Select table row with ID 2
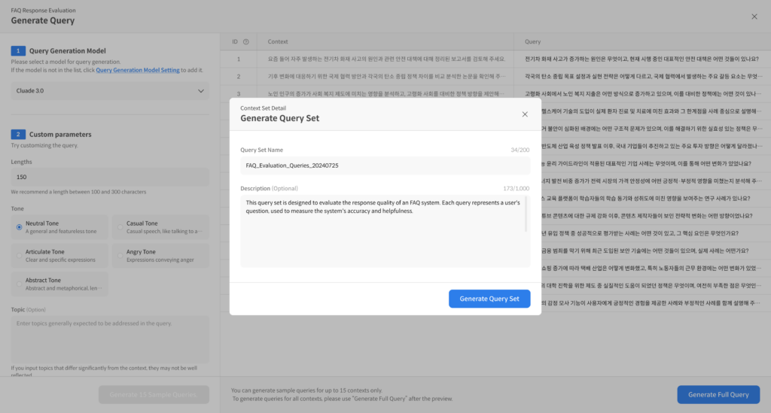This screenshot has height=413, width=771. click(495, 77)
